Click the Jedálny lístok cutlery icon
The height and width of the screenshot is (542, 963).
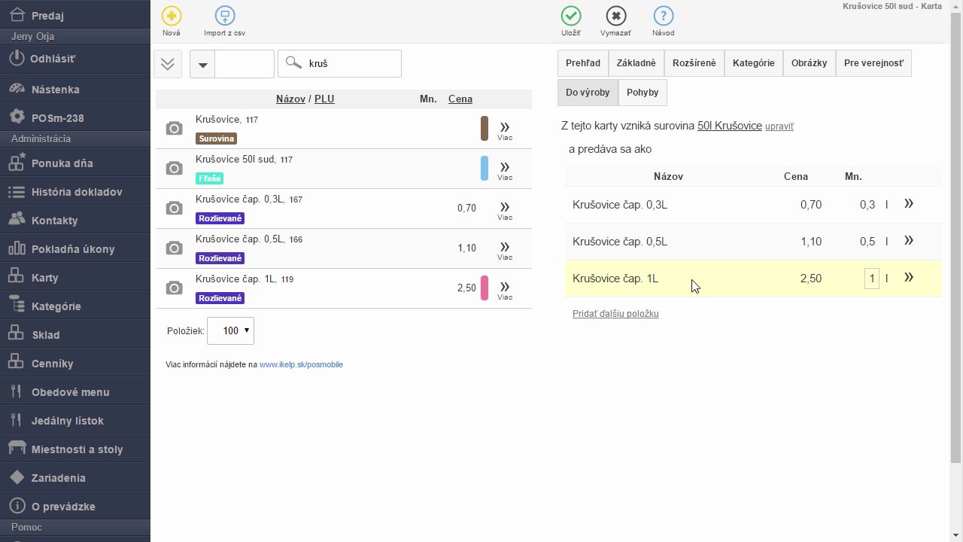pos(17,420)
